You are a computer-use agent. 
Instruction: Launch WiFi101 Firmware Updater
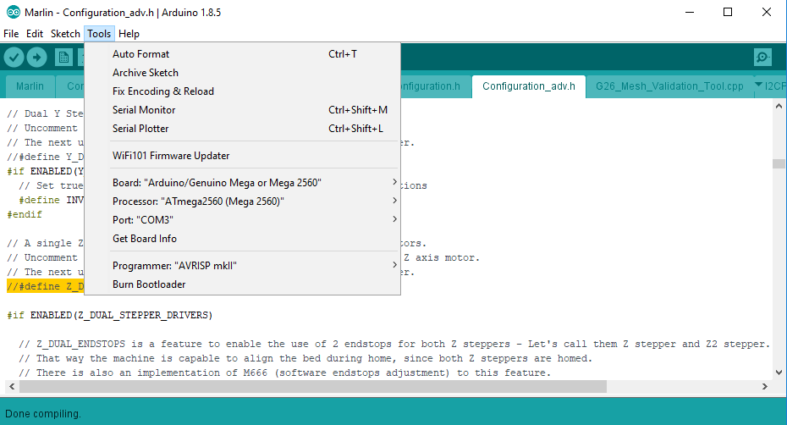click(x=242, y=155)
